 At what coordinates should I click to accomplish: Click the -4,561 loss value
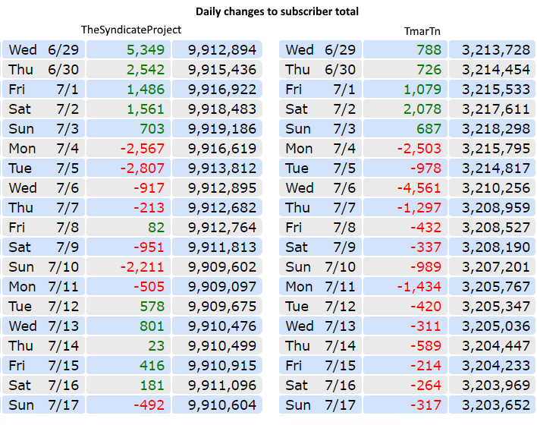[419, 188]
